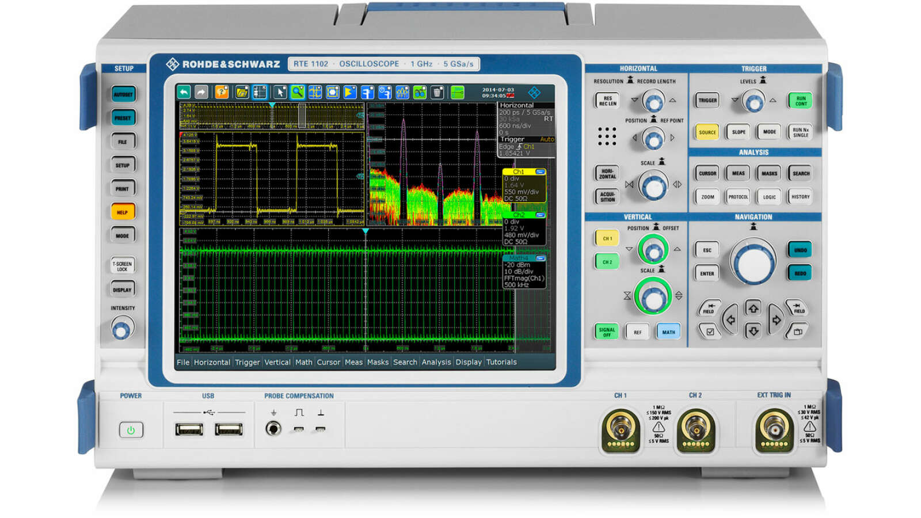Select the arrow pointer tool icon

click(x=280, y=92)
